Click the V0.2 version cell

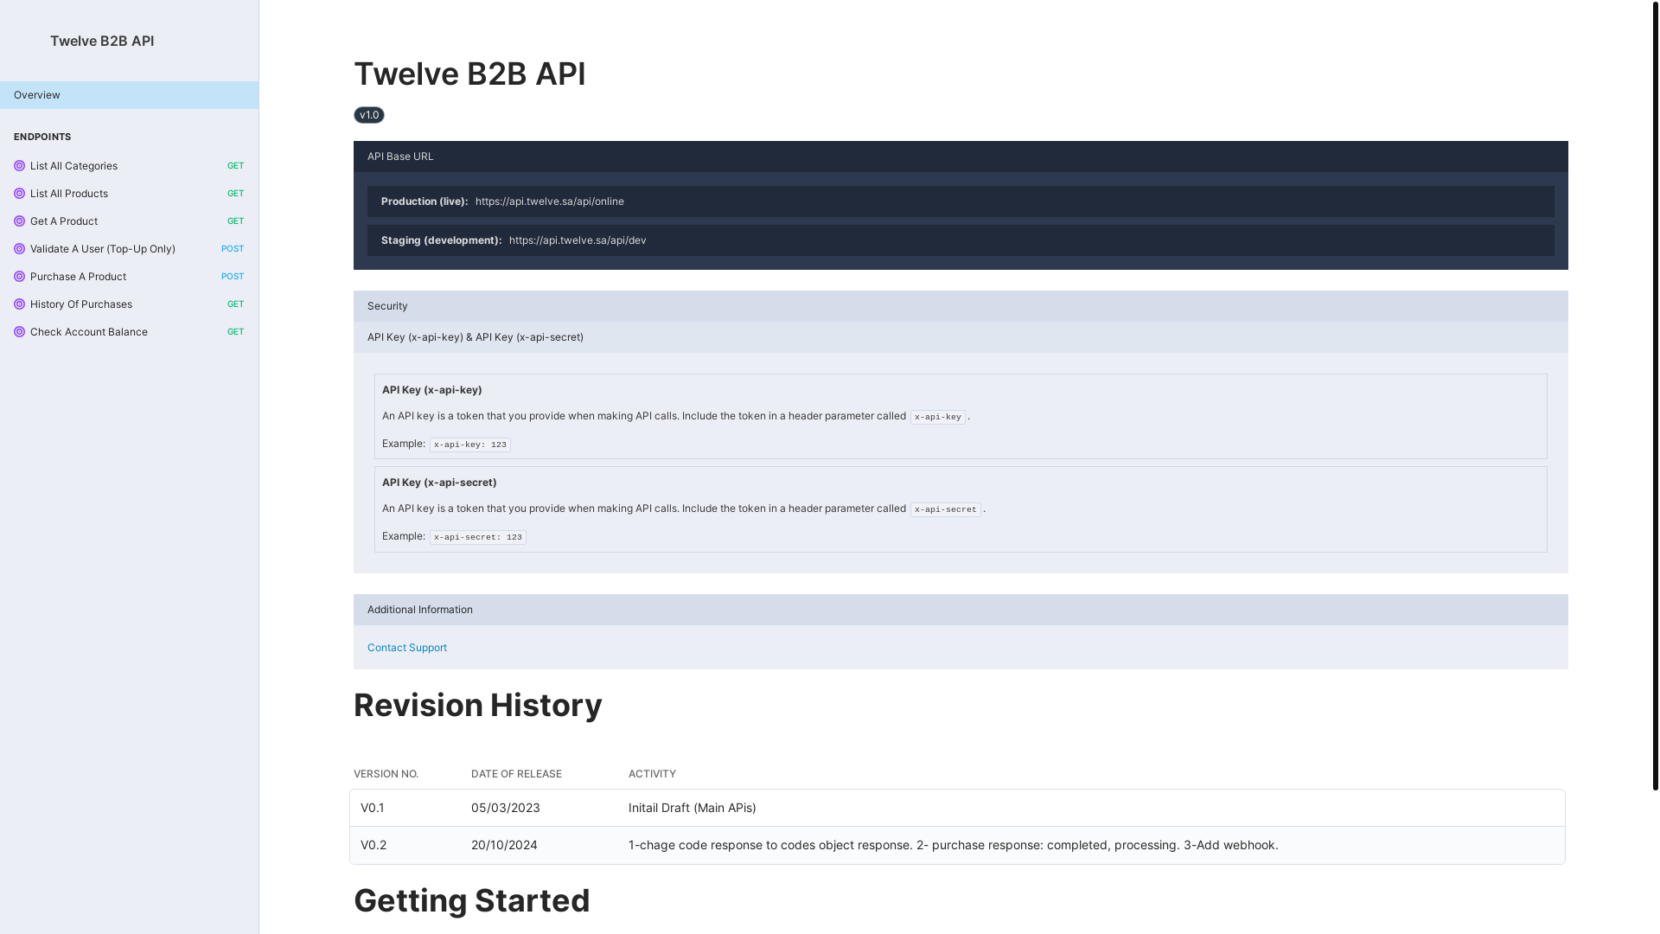click(x=373, y=845)
